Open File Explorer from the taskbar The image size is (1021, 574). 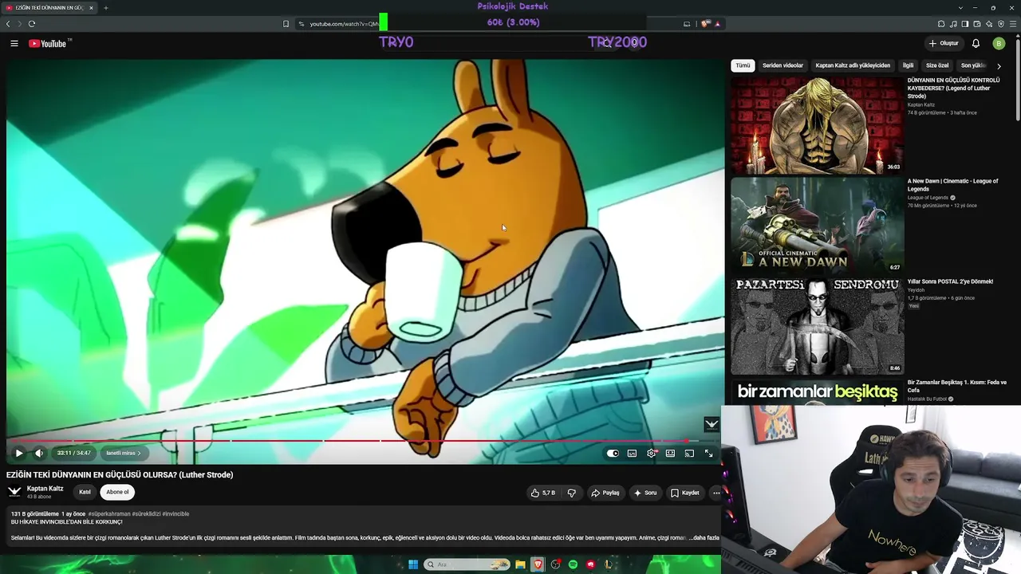click(520, 564)
